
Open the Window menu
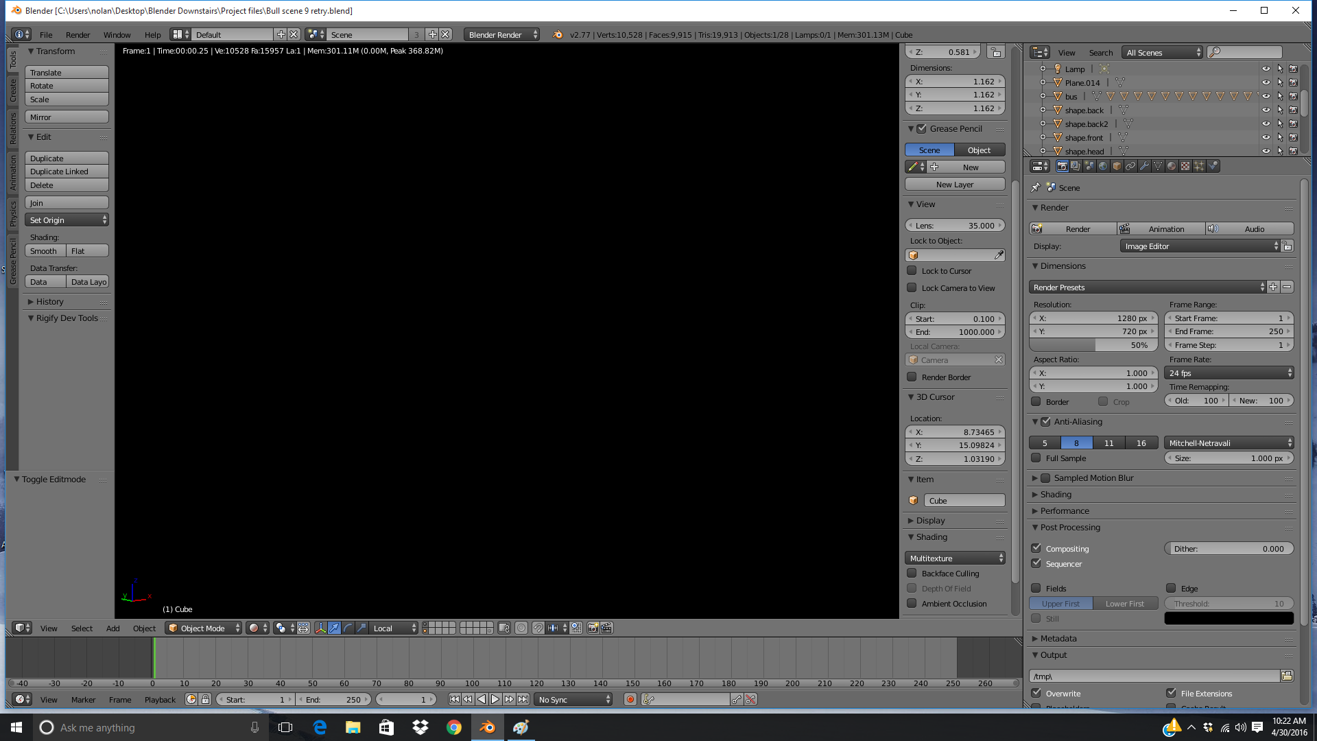pyautogui.click(x=117, y=34)
